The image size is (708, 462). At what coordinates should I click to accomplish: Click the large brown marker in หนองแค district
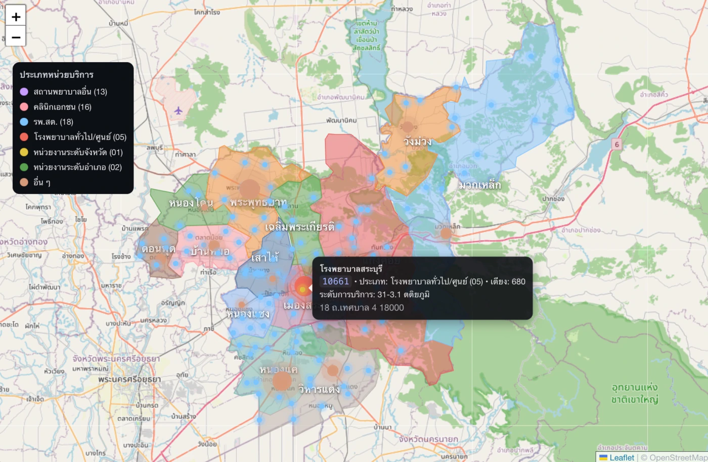tap(282, 381)
